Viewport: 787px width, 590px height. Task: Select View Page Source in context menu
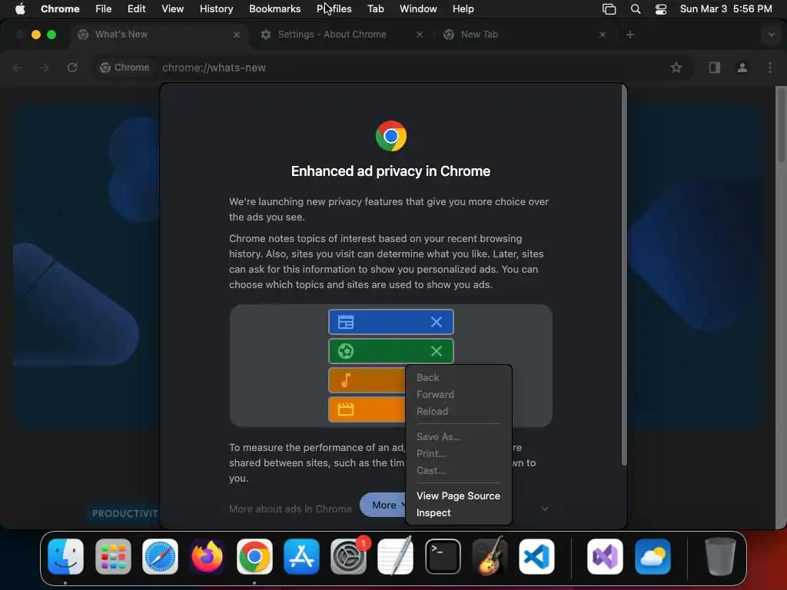point(458,496)
